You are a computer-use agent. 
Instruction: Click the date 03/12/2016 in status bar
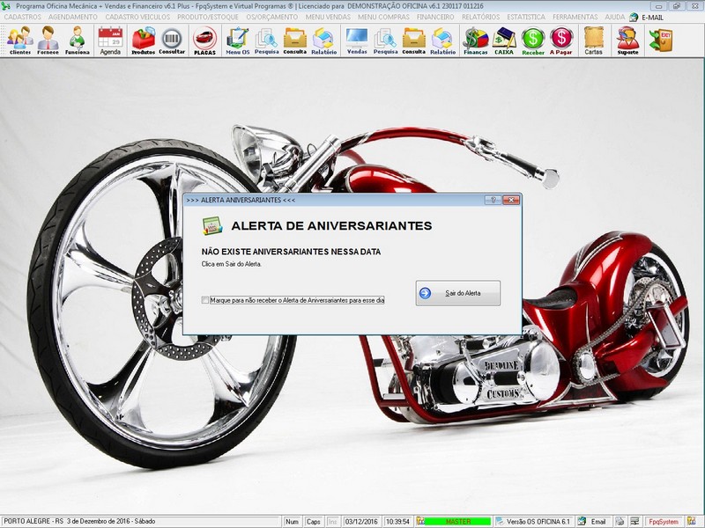click(361, 521)
